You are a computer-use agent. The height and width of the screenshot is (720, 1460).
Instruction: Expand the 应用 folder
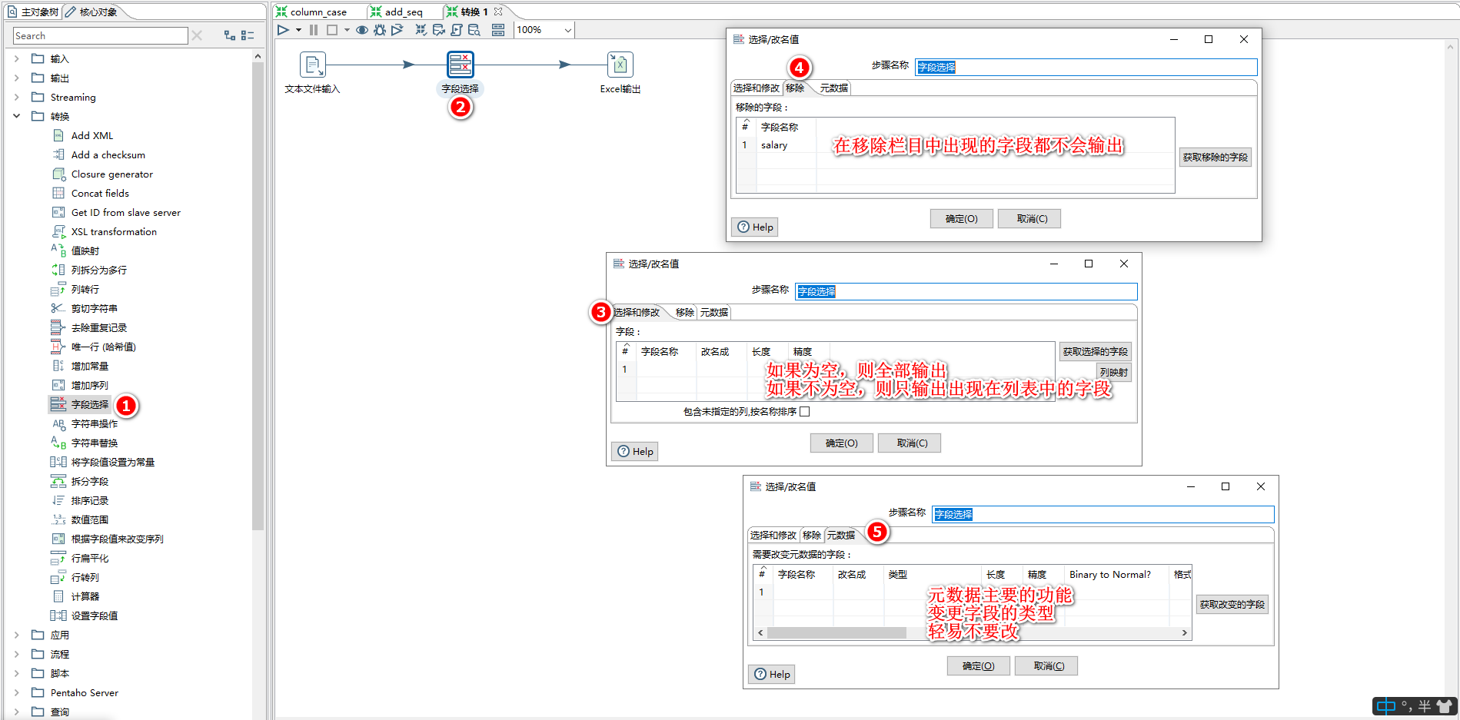pos(16,635)
